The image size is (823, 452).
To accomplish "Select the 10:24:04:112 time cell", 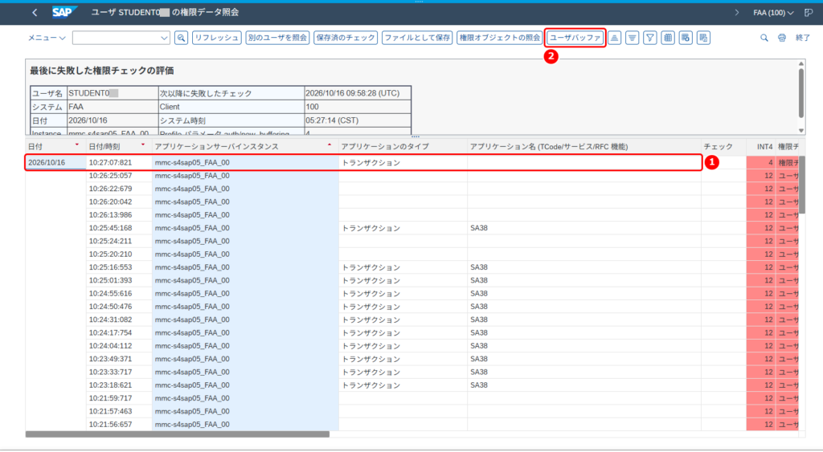I will tap(119, 346).
